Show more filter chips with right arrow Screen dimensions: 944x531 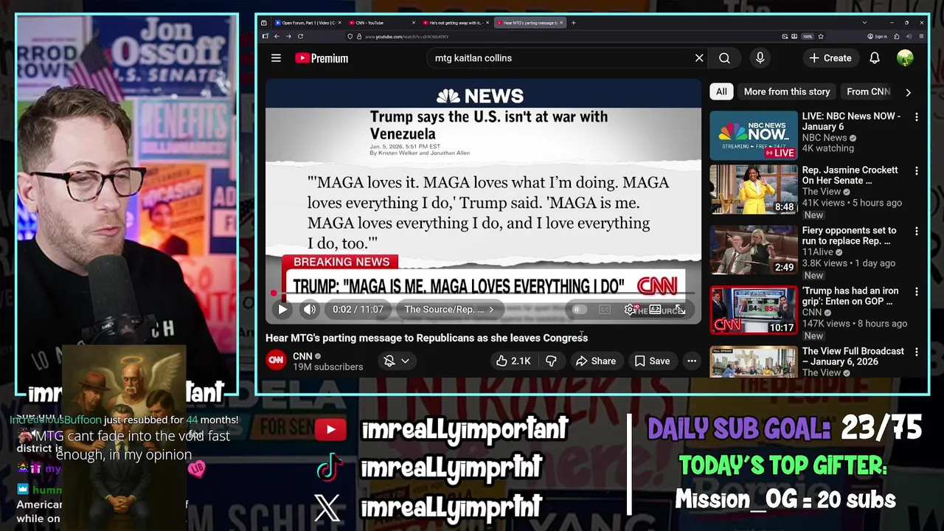(908, 92)
